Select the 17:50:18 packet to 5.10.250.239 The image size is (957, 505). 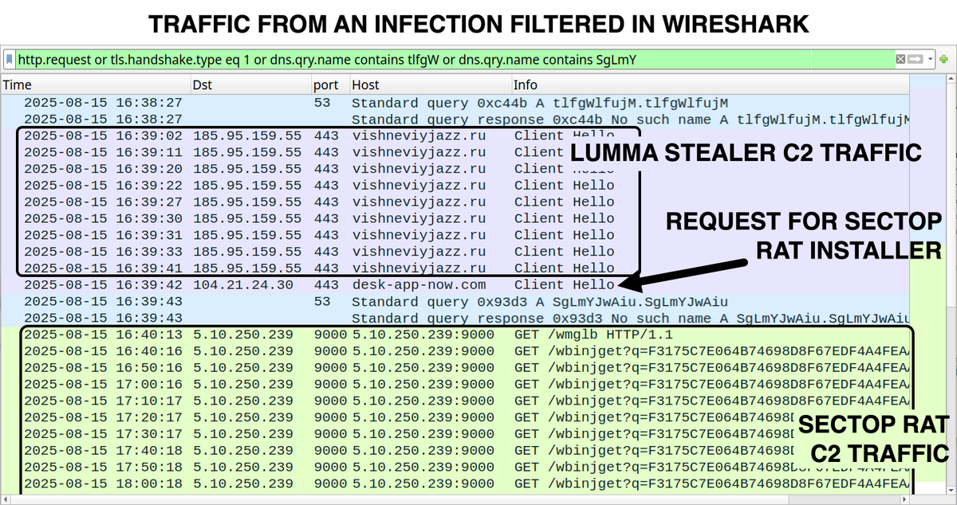click(455, 467)
